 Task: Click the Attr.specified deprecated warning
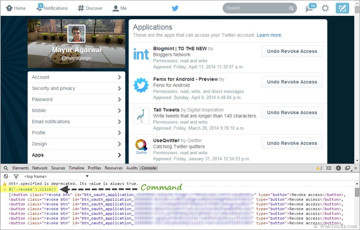pyautogui.click(x=73, y=184)
